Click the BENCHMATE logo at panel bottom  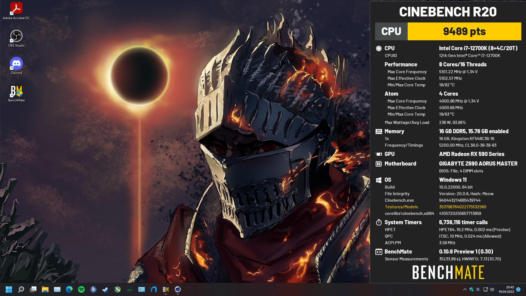[448, 272]
